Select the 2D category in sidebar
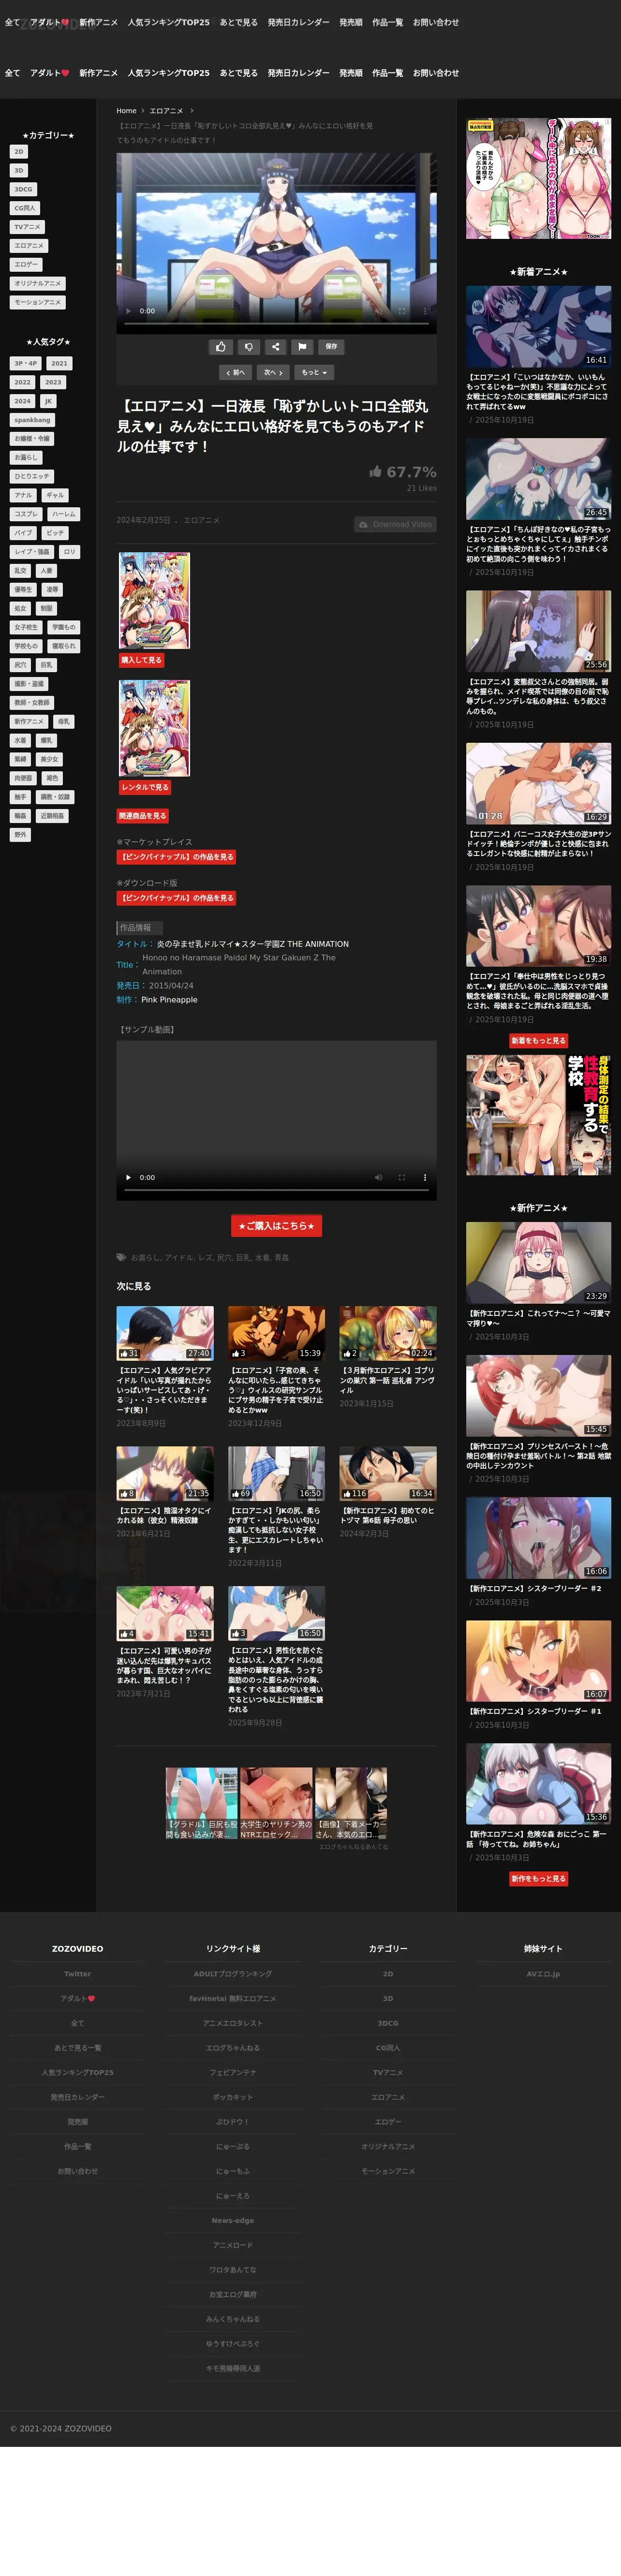The width and height of the screenshot is (621, 2576). tap(18, 152)
